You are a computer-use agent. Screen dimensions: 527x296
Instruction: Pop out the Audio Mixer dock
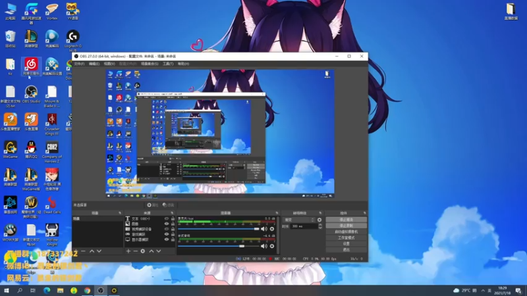[277, 212]
